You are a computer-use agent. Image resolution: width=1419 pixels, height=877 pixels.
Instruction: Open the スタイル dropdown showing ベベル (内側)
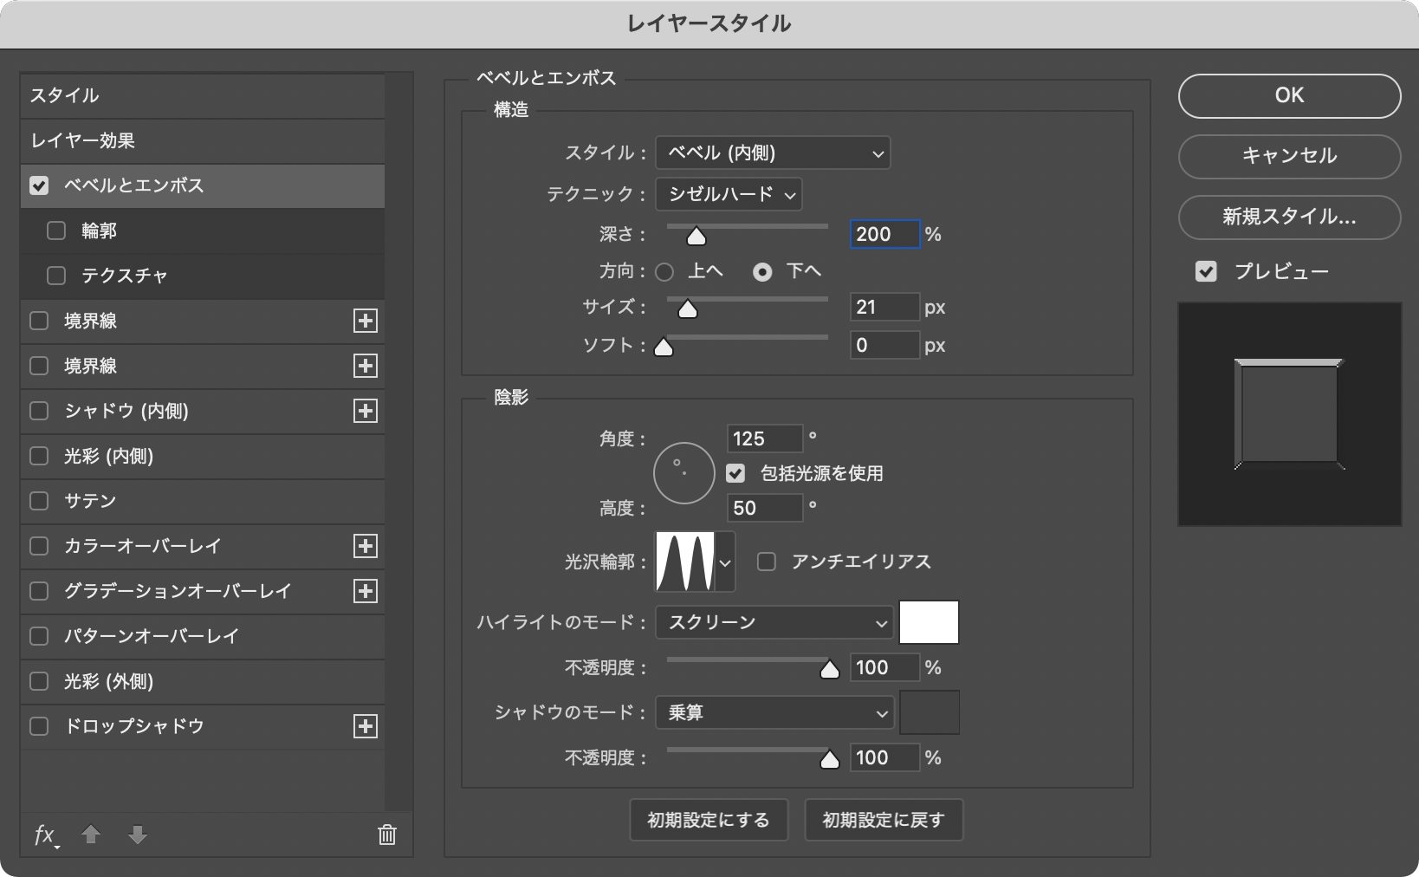(773, 153)
